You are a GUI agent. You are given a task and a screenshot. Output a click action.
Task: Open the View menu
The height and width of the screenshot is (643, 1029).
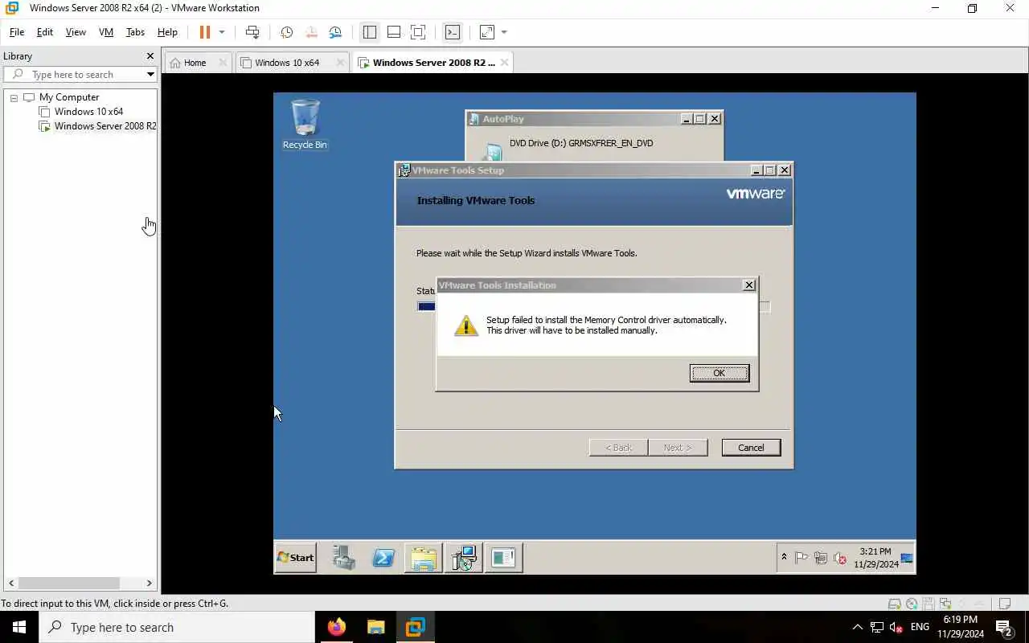coord(76,32)
